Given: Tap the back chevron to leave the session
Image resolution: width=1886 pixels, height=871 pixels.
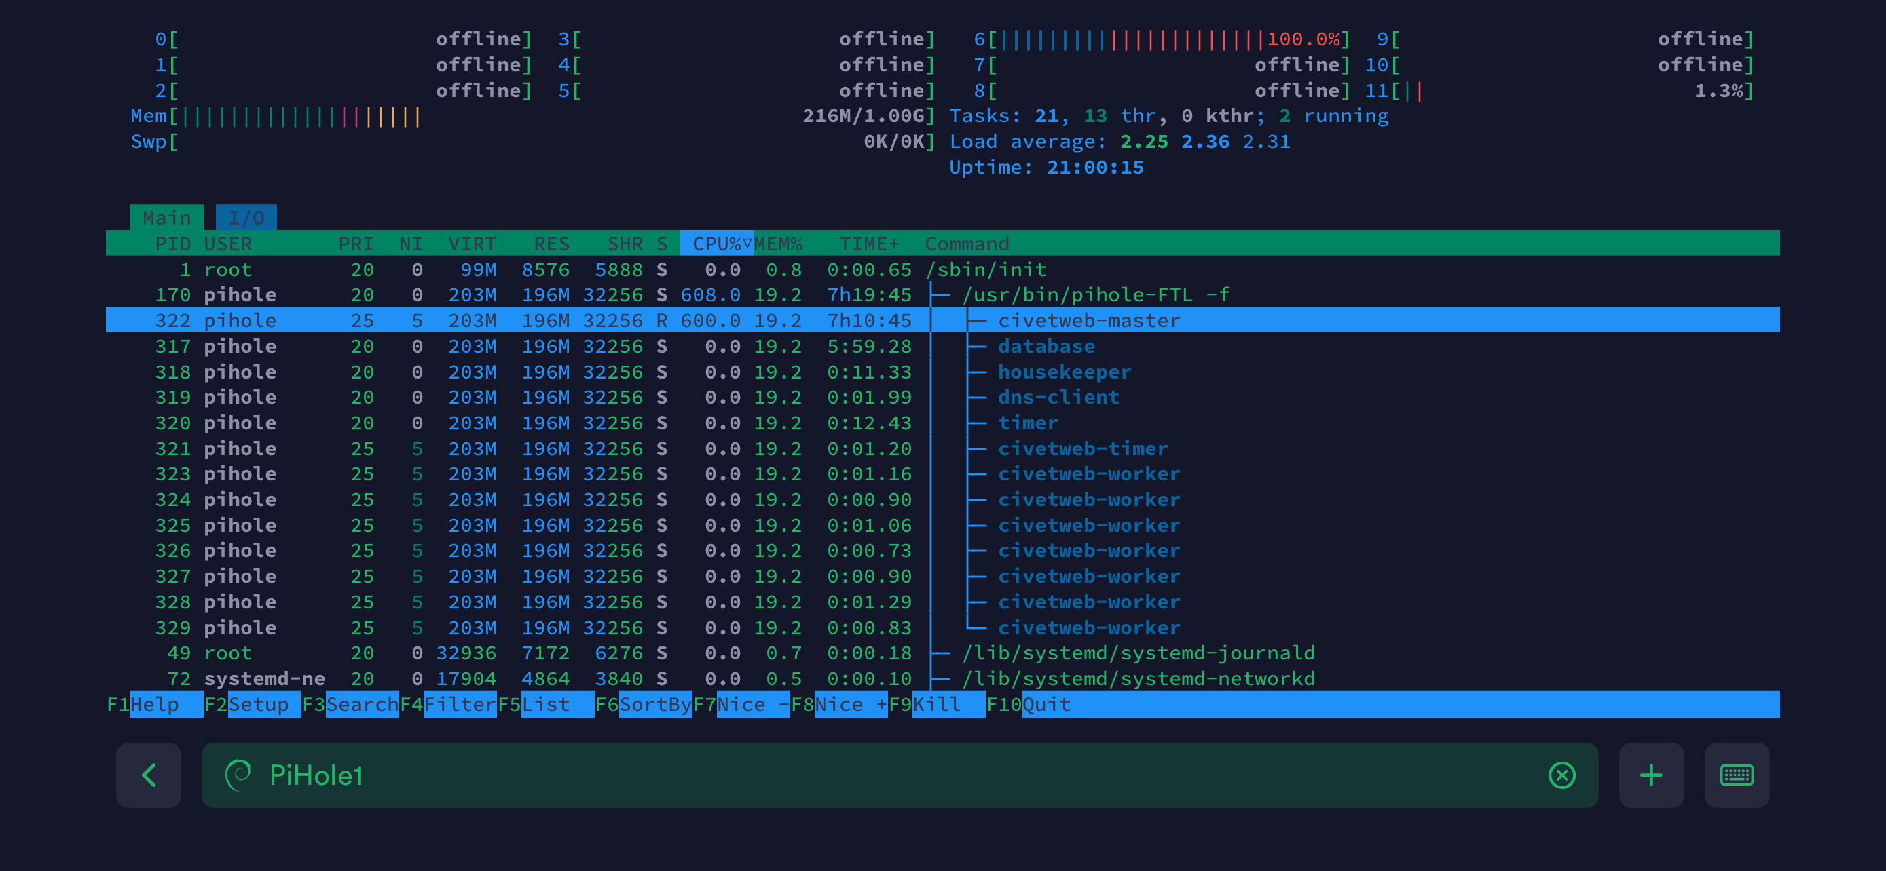Looking at the screenshot, I should 149,775.
